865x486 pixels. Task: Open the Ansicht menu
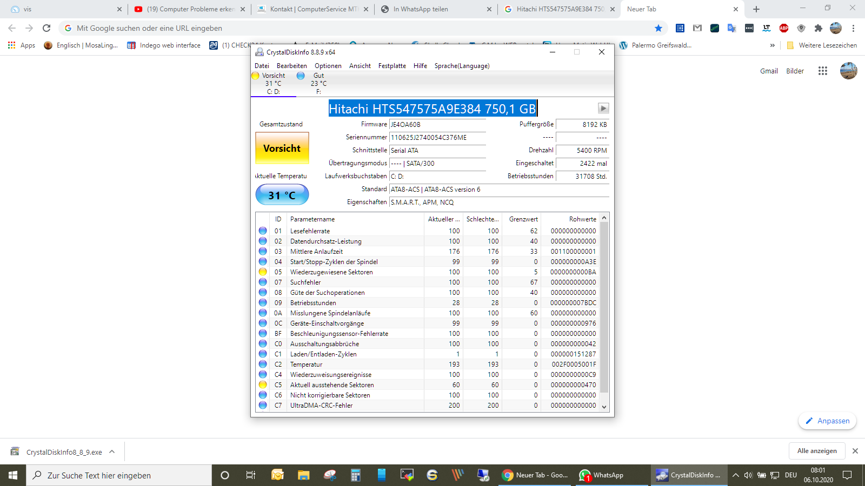click(360, 66)
